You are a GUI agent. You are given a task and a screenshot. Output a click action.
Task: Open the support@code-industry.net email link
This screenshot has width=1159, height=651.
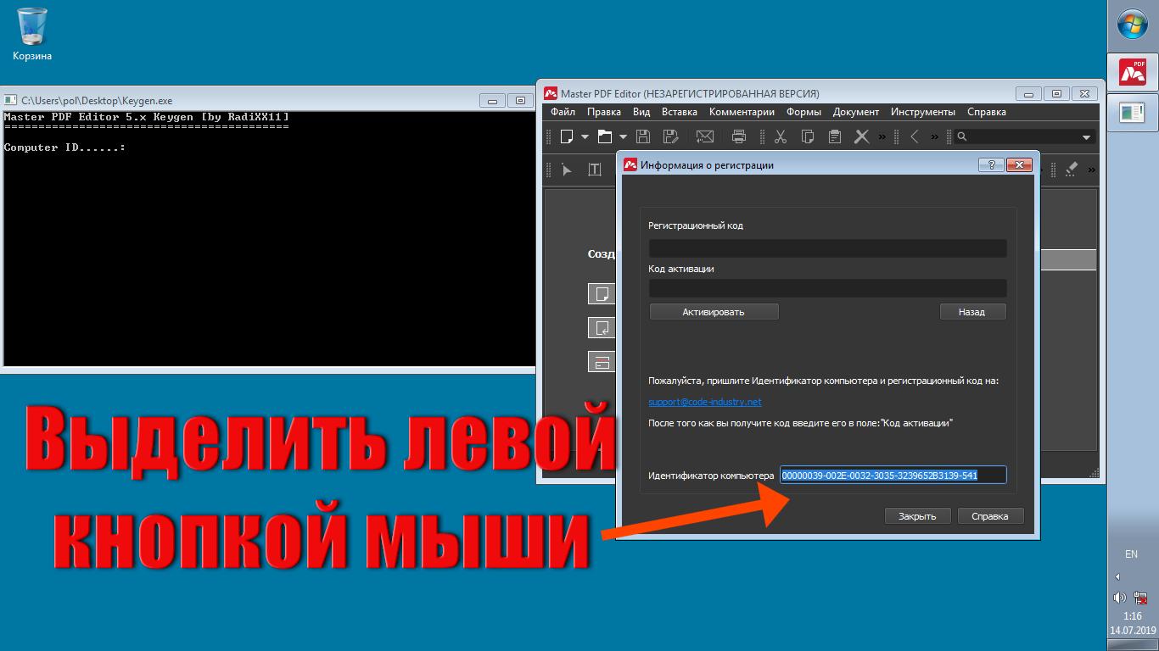[x=705, y=402]
